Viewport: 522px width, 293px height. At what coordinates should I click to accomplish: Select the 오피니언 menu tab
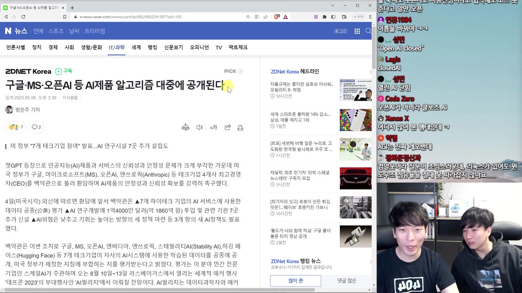tap(199, 47)
